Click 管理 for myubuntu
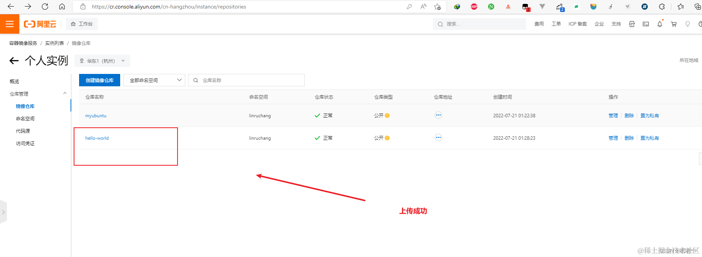This screenshot has height=257, width=702. click(x=613, y=116)
